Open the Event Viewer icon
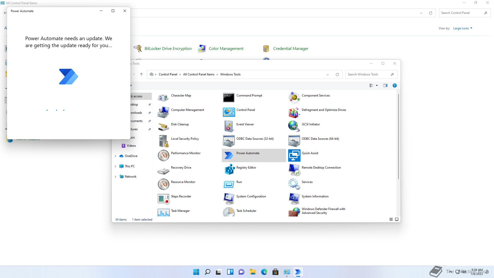 229,127
